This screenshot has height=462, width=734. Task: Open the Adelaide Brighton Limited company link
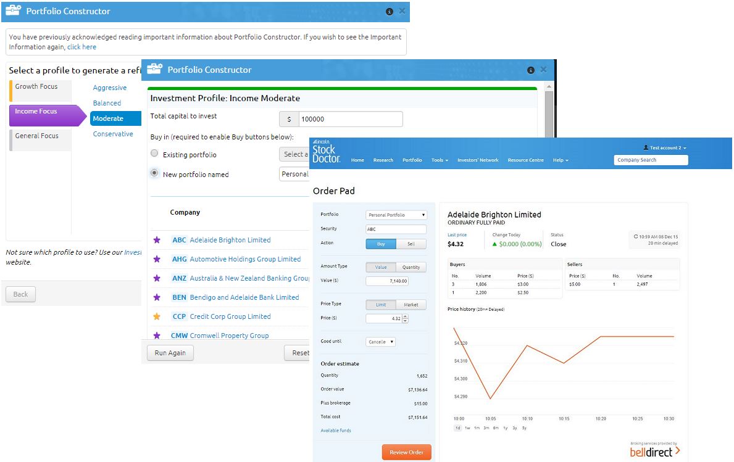pyautogui.click(x=230, y=240)
